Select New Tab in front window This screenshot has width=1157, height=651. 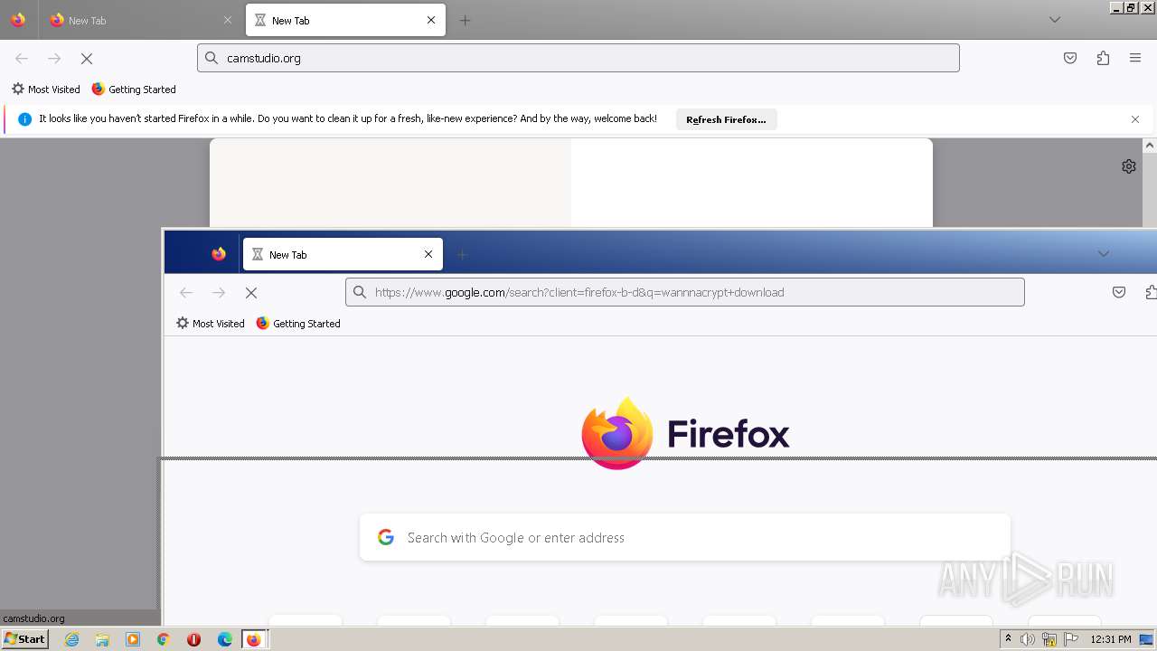pos(343,254)
